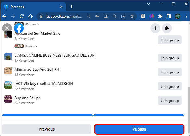
Task: Publish the marketplace listing
Action: coord(139,129)
